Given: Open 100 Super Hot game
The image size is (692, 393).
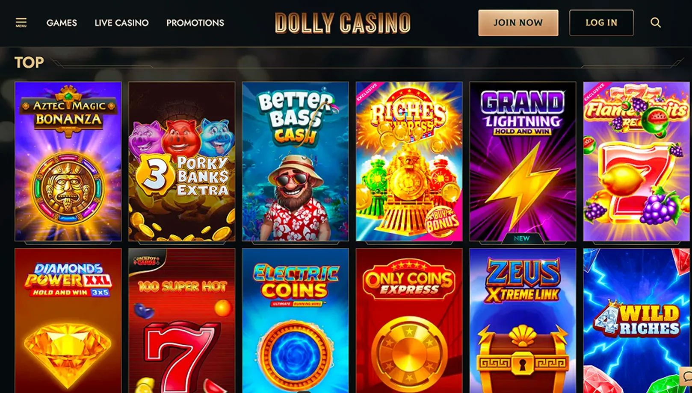Looking at the screenshot, I should pyautogui.click(x=182, y=320).
